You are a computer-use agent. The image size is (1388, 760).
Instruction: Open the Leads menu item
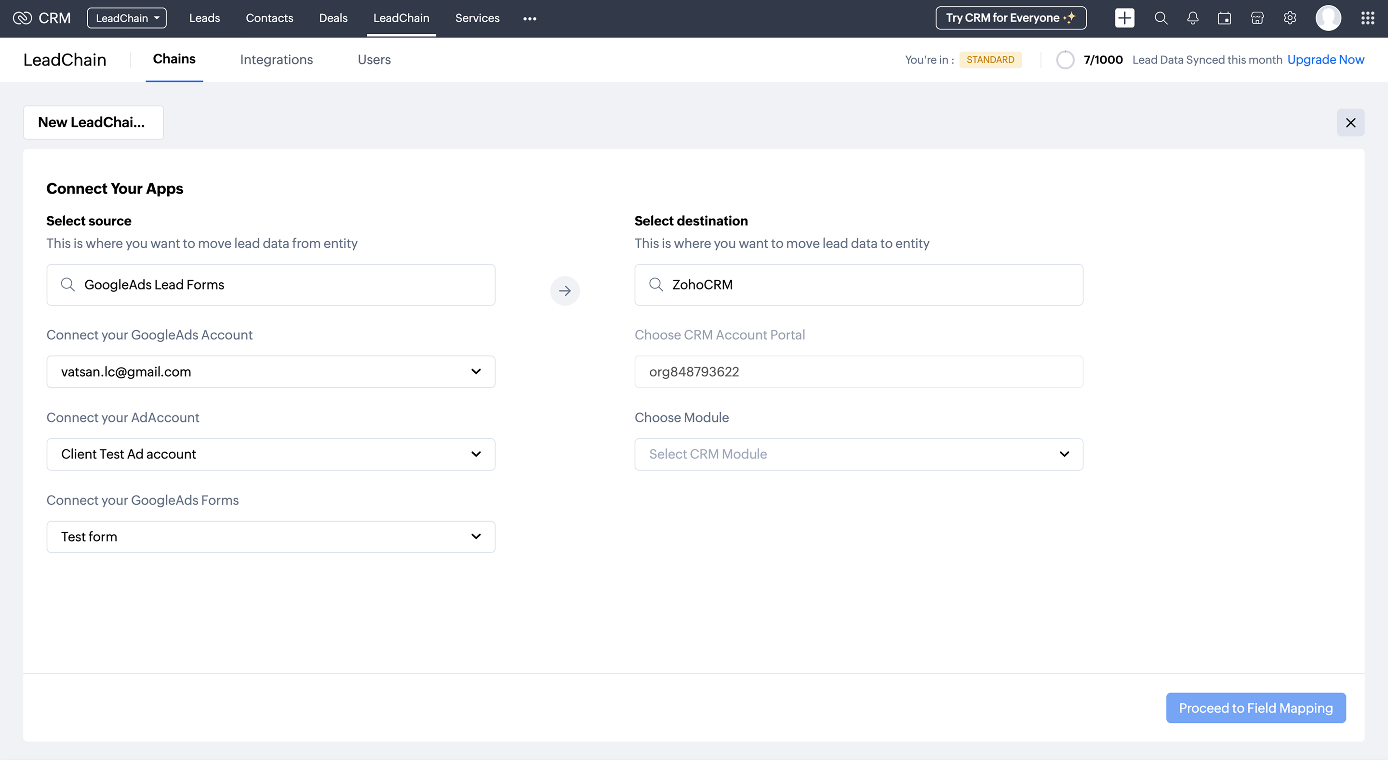(204, 18)
